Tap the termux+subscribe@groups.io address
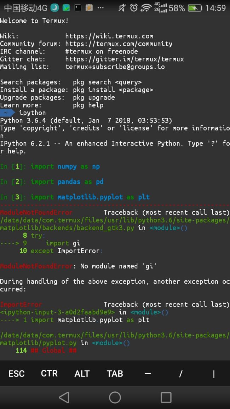 click(x=115, y=67)
